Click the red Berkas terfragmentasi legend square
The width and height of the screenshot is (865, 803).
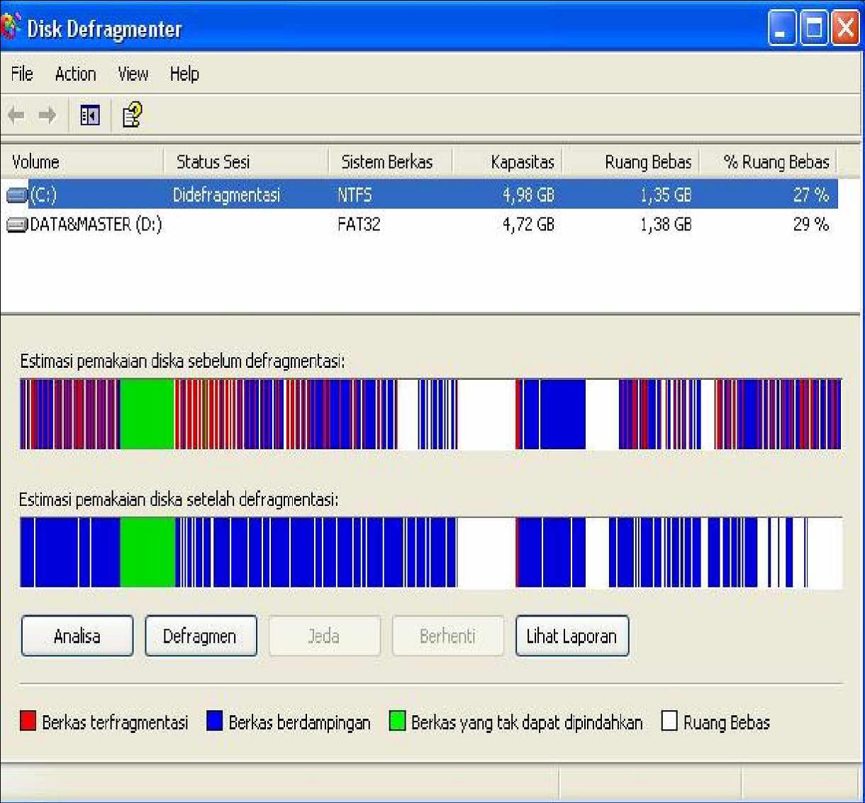[28, 721]
